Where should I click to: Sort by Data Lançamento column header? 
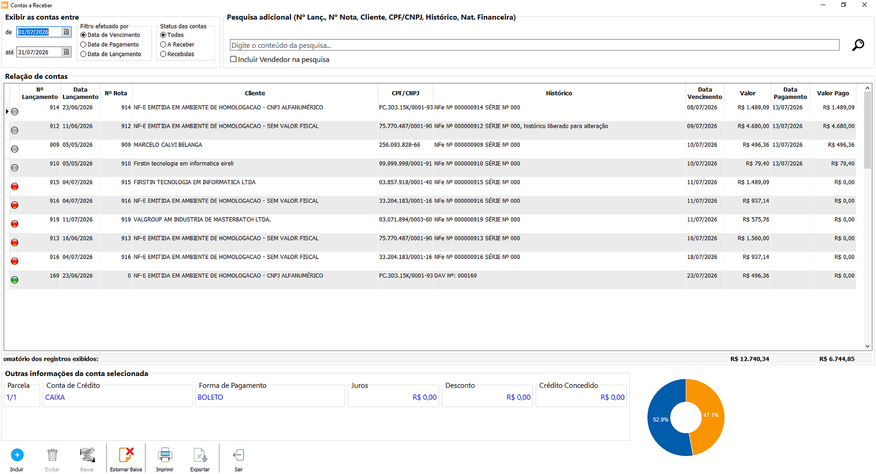(80, 93)
